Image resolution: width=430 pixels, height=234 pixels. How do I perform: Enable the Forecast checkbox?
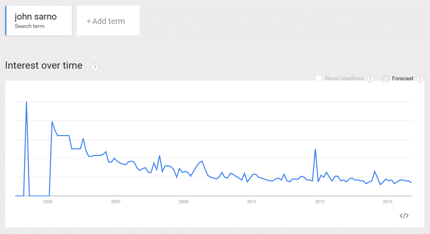386,79
